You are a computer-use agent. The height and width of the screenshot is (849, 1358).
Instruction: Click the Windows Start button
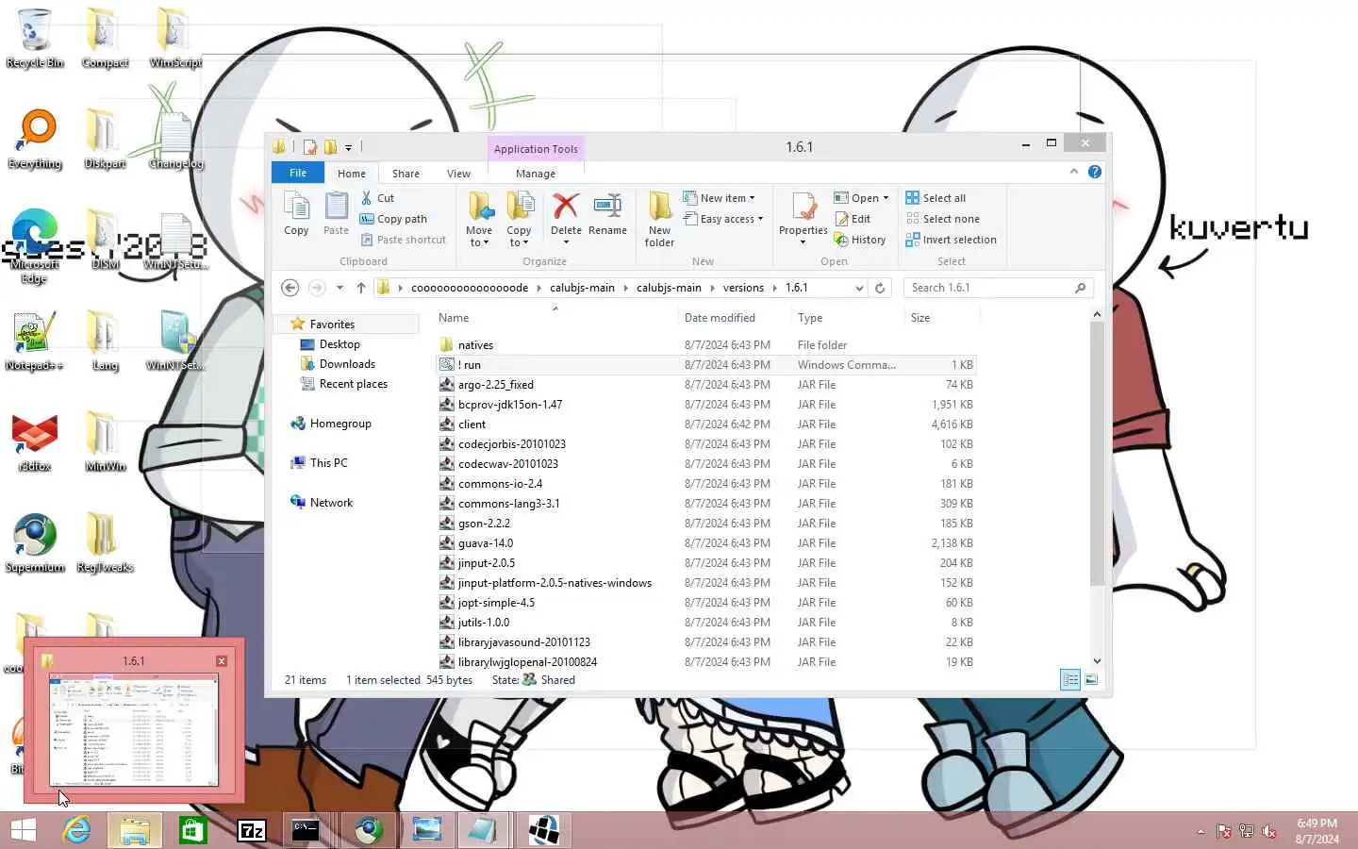(x=23, y=830)
